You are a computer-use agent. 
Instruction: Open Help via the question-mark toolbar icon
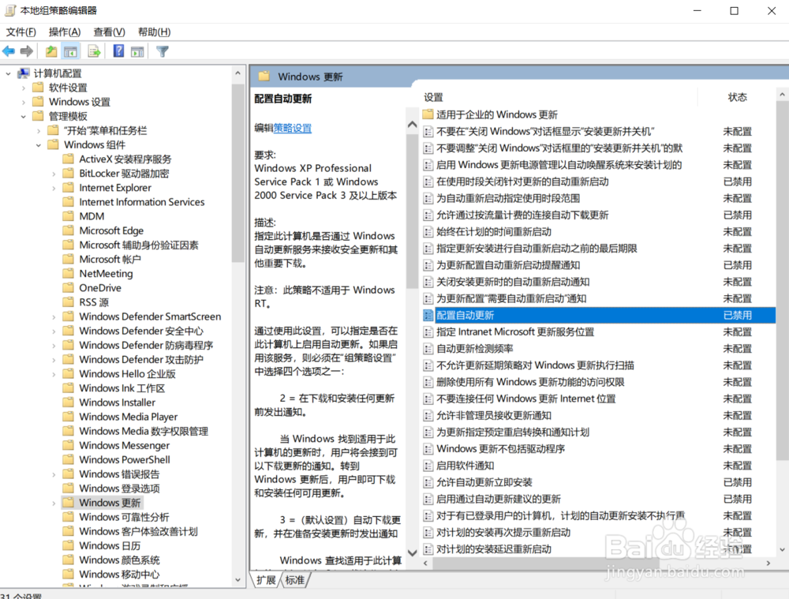tap(118, 51)
